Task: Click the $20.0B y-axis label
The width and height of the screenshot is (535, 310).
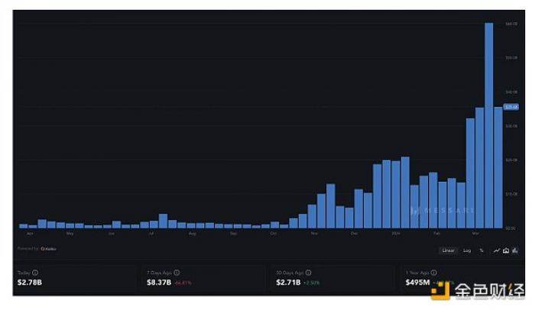Action: coord(511,160)
